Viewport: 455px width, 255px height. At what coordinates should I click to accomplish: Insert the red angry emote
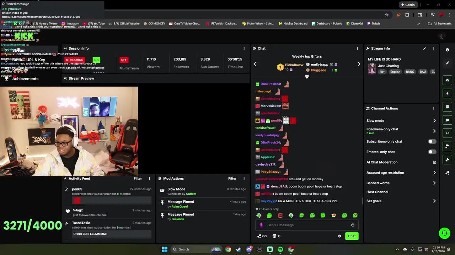pyautogui.click(x=280, y=215)
